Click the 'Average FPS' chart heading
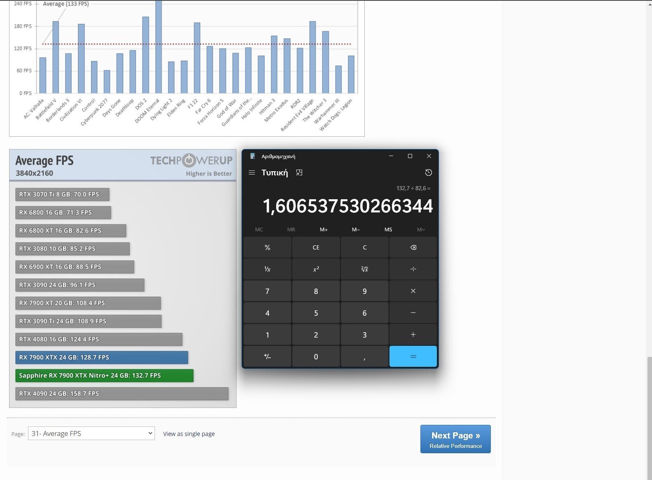This screenshot has height=480, width=652. (x=45, y=161)
